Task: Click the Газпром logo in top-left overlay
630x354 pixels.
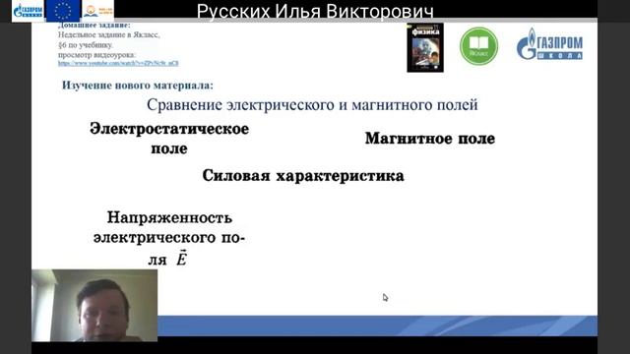Action: tap(28, 11)
